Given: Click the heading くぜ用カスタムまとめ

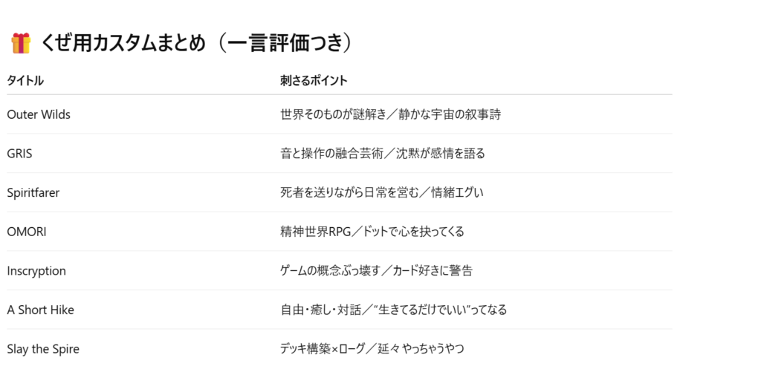Looking at the screenshot, I should [x=123, y=43].
